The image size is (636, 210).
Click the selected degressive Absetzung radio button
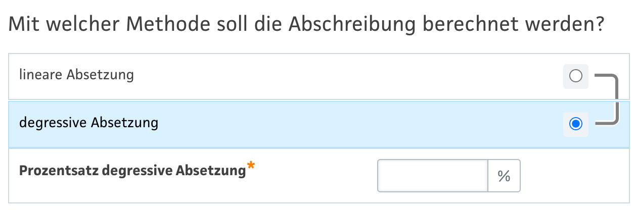(575, 124)
